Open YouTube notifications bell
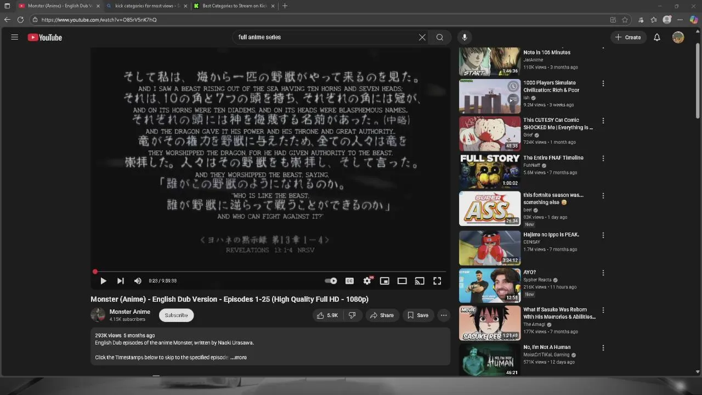The width and height of the screenshot is (702, 395). [657, 37]
